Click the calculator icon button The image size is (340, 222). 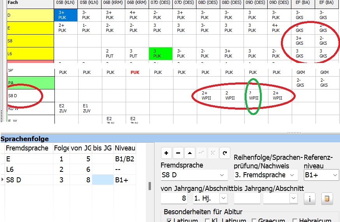(327, 198)
